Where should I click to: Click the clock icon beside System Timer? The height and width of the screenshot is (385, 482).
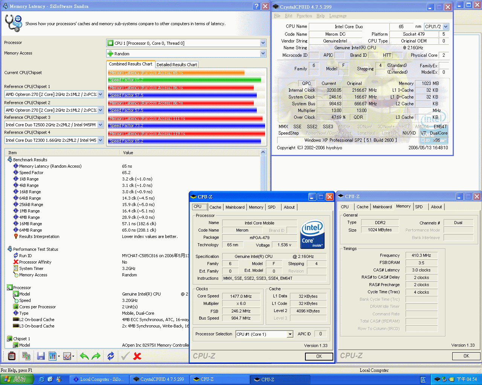pyautogui.click(x=16, y=268)
